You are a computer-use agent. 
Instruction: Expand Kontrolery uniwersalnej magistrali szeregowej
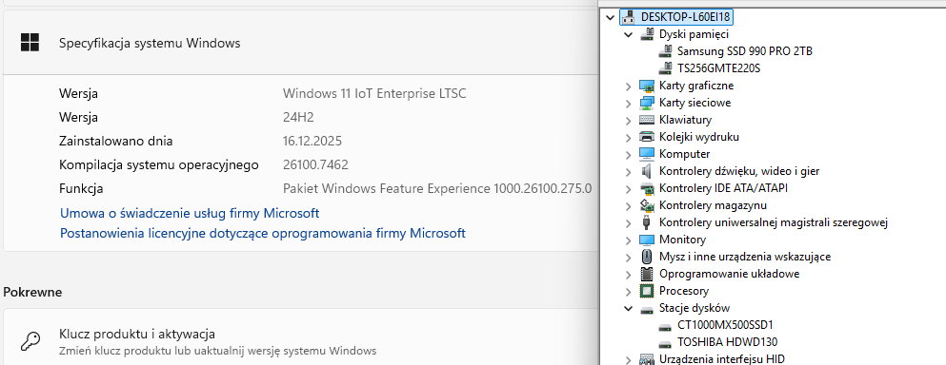click(628, 222)
